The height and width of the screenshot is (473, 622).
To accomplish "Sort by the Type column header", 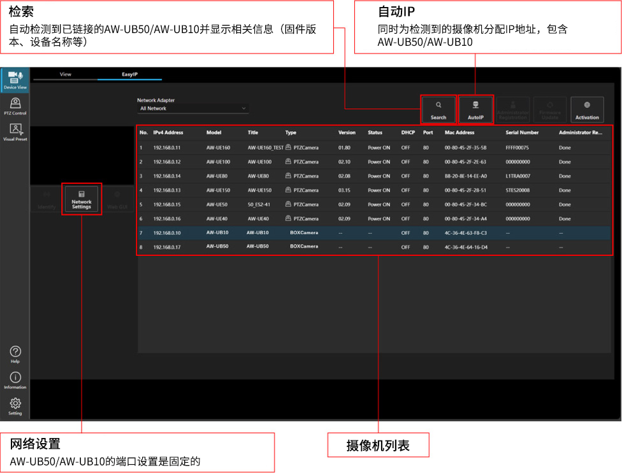I will (x=291, y=132).
